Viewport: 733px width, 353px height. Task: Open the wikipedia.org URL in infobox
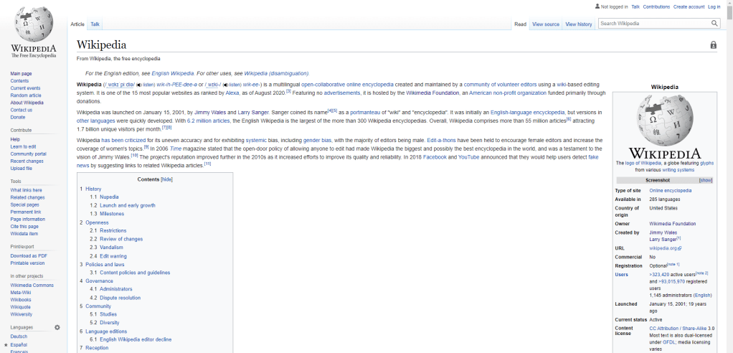coord(664,248)
